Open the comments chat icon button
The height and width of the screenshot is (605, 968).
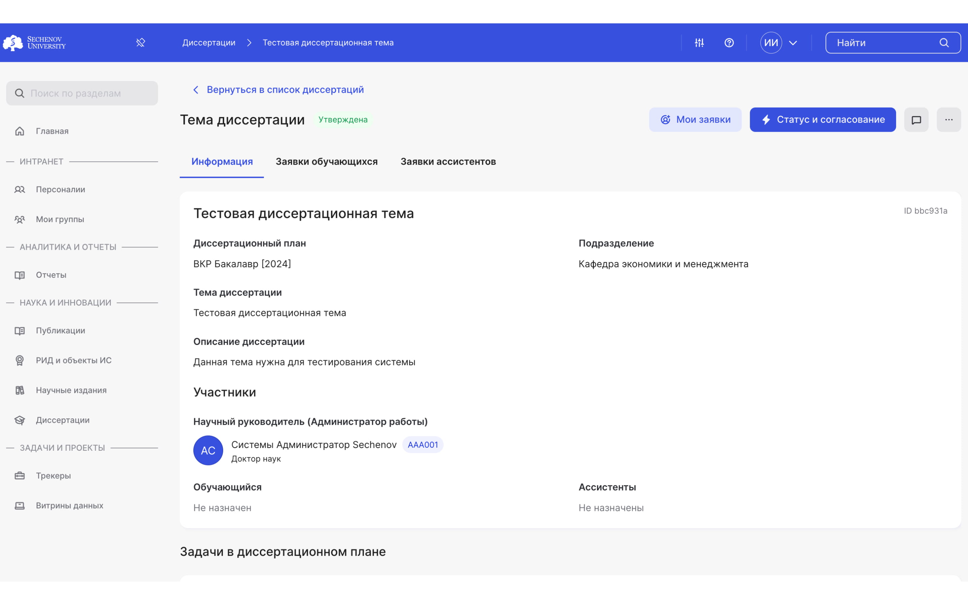(x=916, y=120)
